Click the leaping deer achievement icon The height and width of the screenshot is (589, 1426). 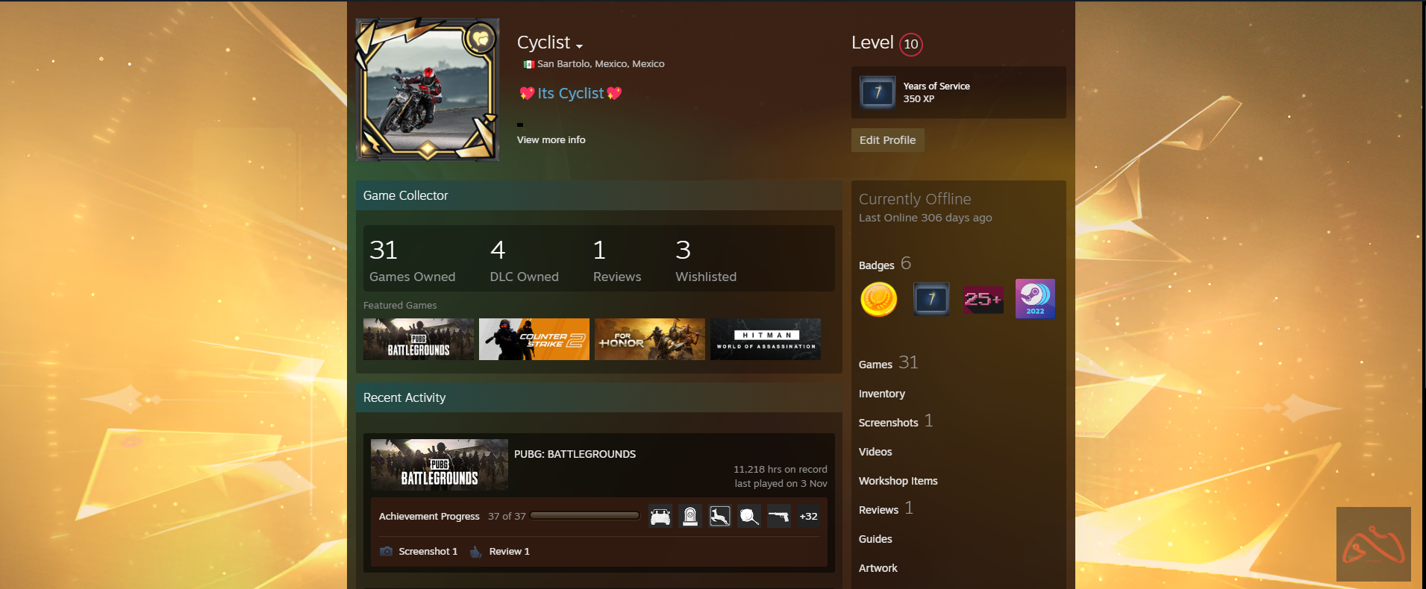click(x=719, y=516)
